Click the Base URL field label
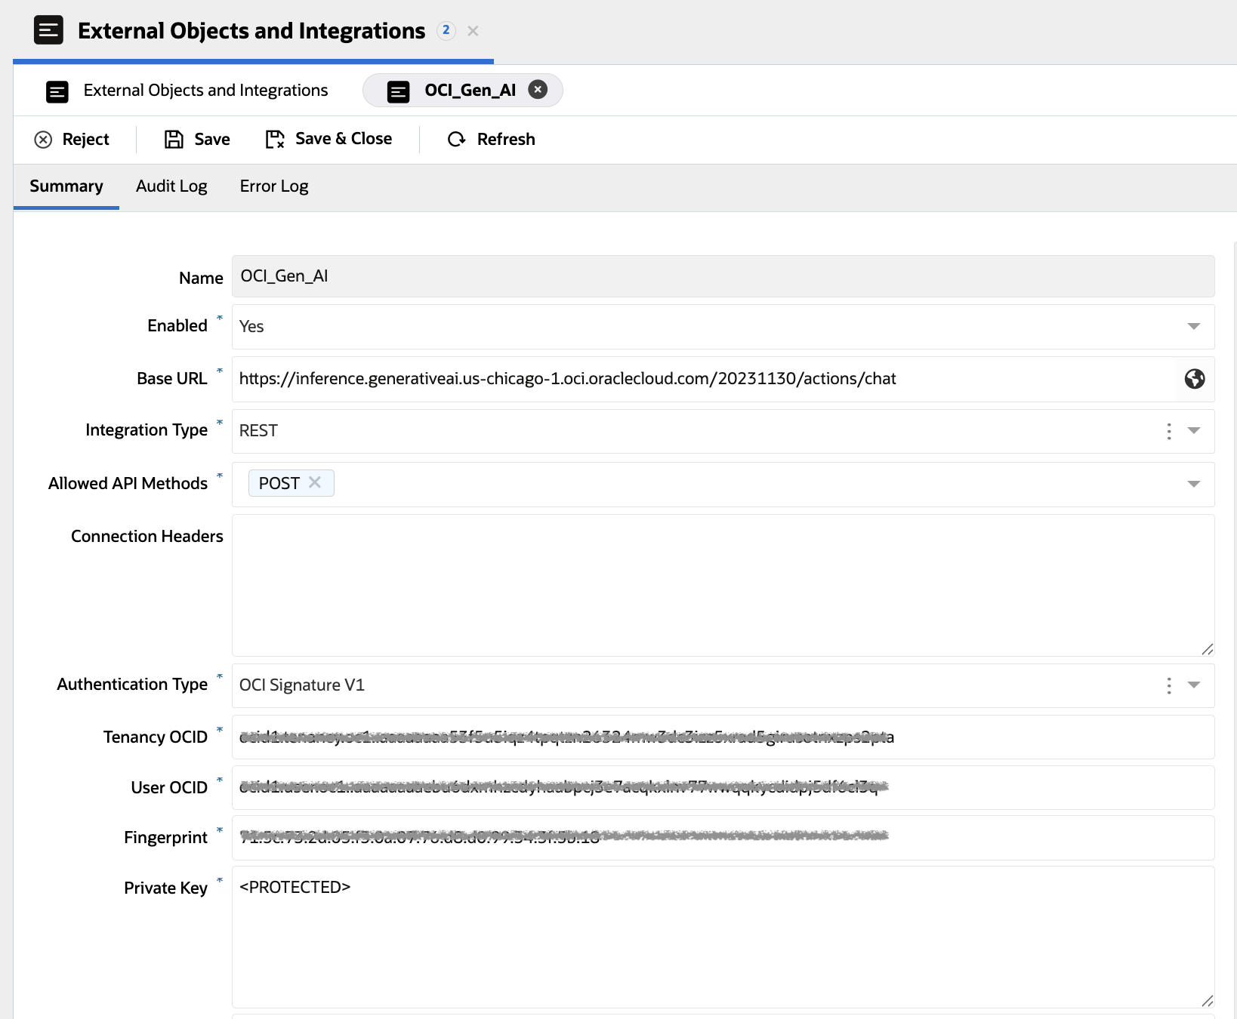 pyautogui.click(x=172, y=379)
